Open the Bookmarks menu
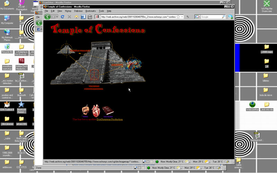Screen dimensions: 277x173 click(x=91, y=11)
